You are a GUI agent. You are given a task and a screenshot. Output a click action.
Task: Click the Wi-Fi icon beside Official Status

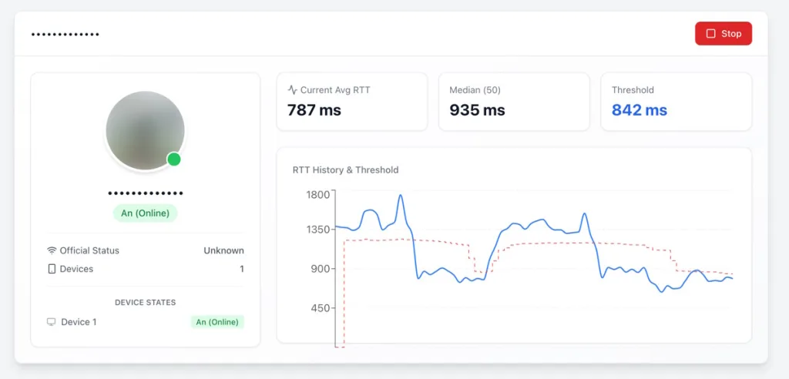pos(52,250)
